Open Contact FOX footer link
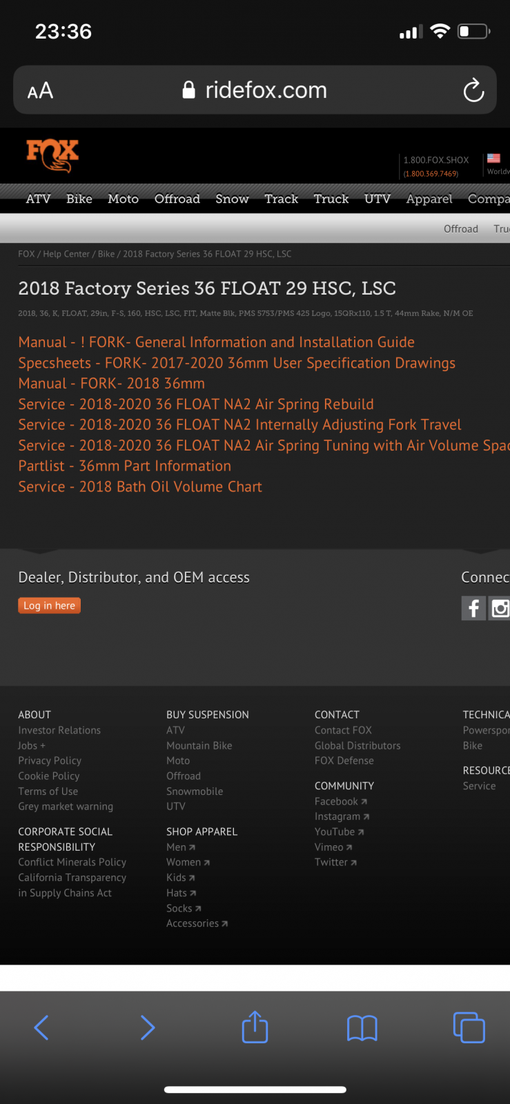510x1104 pixels. (343, 730)
